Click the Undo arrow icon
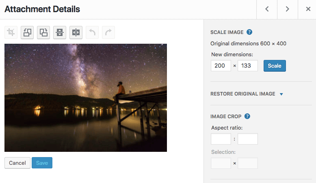Screen dimensions: 316x183 (92, 32)
